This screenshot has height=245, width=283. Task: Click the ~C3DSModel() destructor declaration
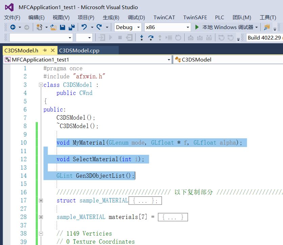tap(77, 126)
